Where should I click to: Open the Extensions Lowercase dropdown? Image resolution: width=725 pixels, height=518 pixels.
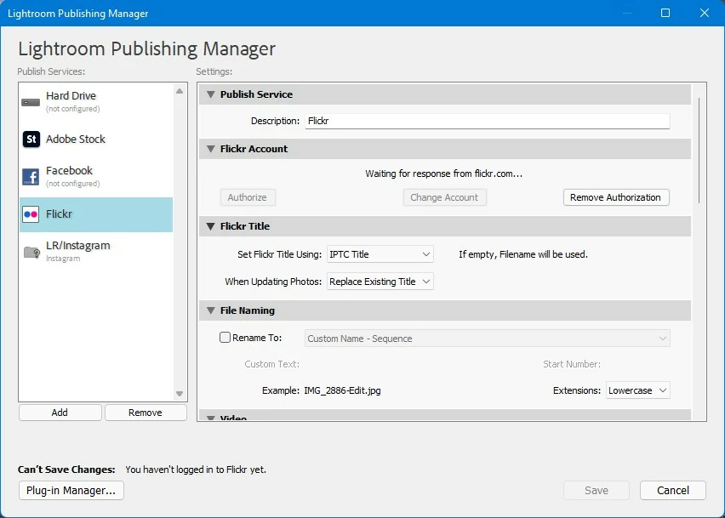pyautogui.click(x=637, y=390)
